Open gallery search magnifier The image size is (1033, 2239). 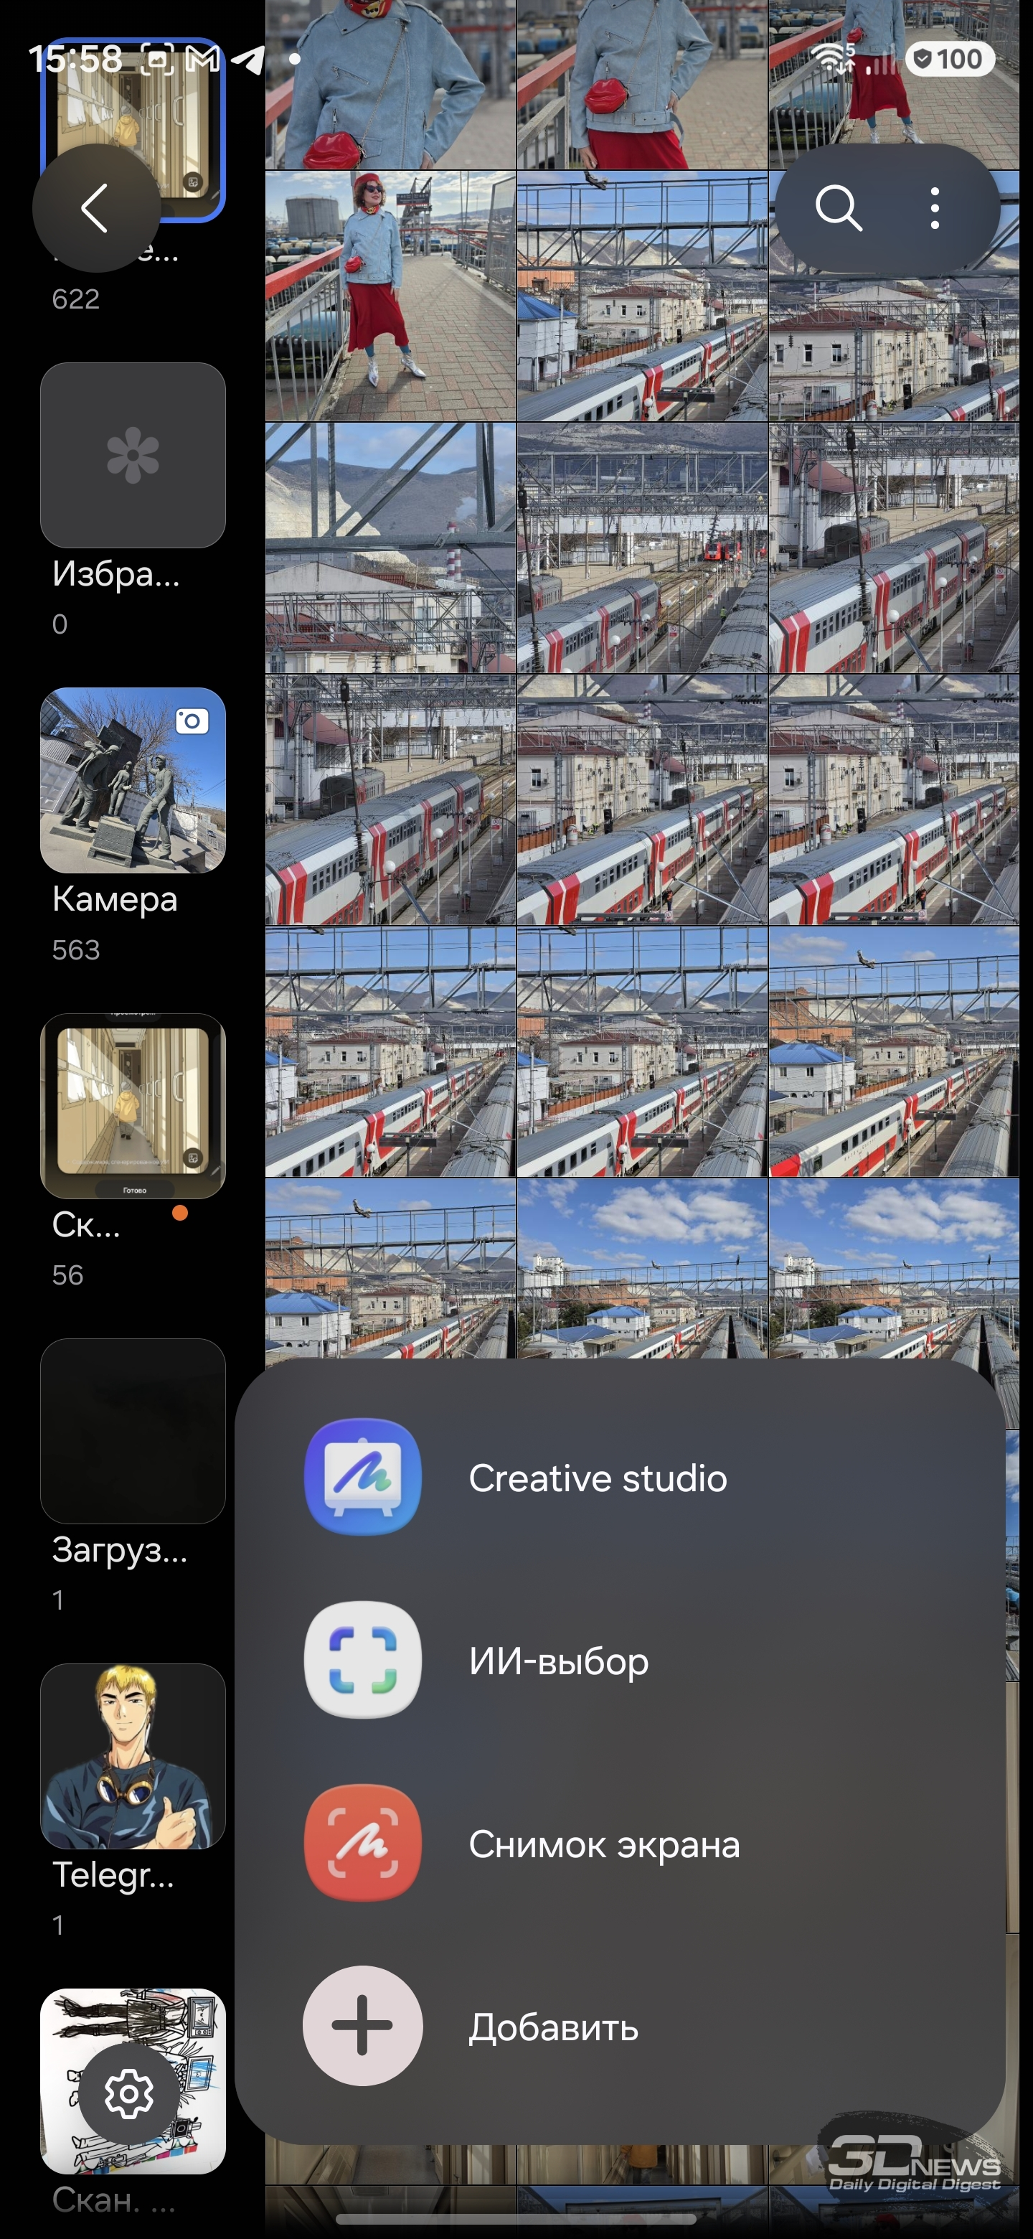(838, 207)
